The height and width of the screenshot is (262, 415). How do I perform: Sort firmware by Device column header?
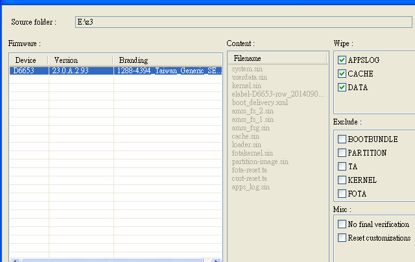coord(29,60)
